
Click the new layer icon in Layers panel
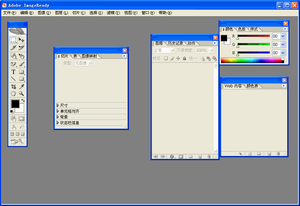200,157
